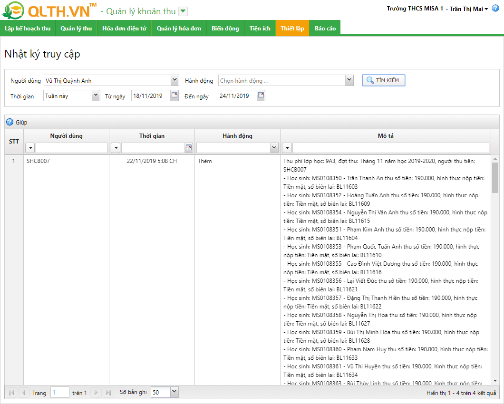504x404 pixels.
Task: Open the Người dùng combo box arrow
Action: 174,80
